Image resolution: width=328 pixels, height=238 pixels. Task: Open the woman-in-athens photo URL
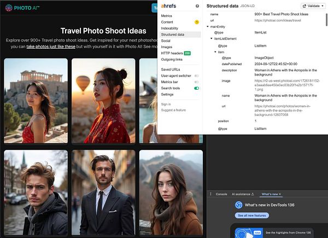283,111
